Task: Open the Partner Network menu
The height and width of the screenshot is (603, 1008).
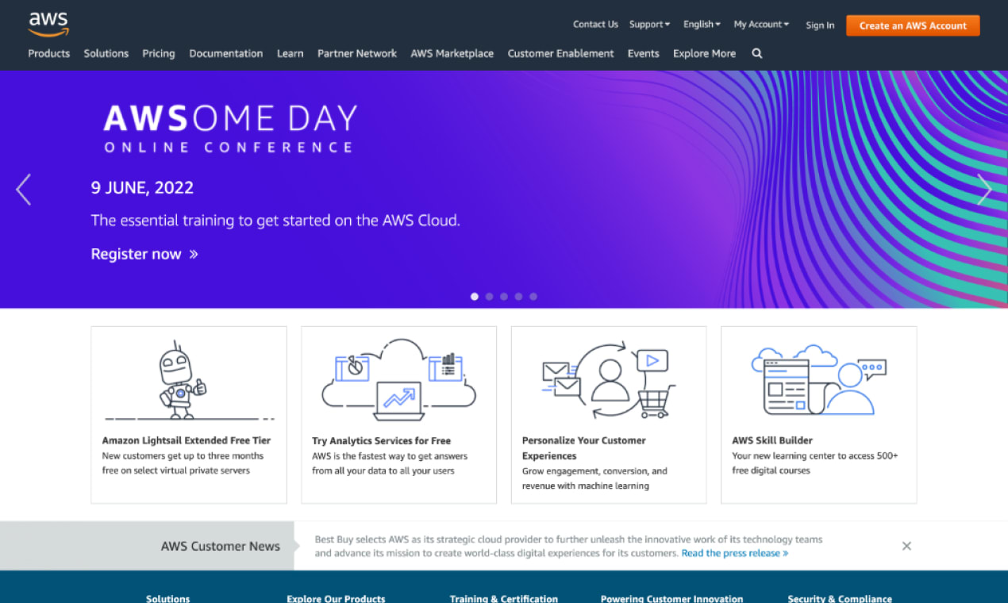Action: pos(357,53)
